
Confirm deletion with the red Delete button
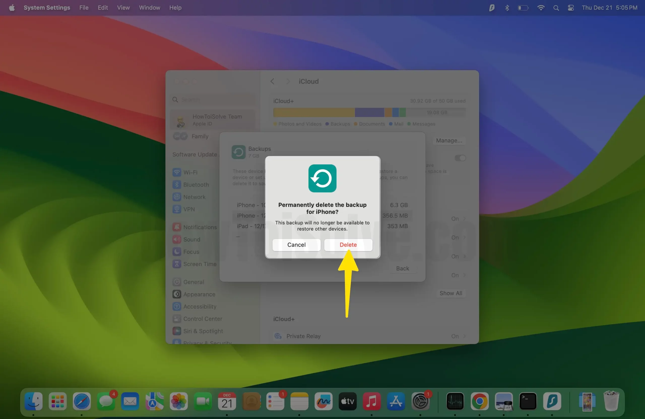348,245
